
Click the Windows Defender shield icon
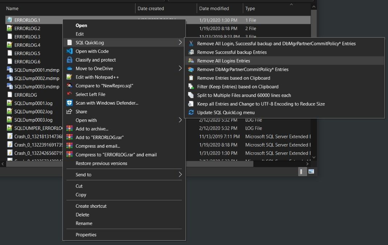[x=70, y=103]
